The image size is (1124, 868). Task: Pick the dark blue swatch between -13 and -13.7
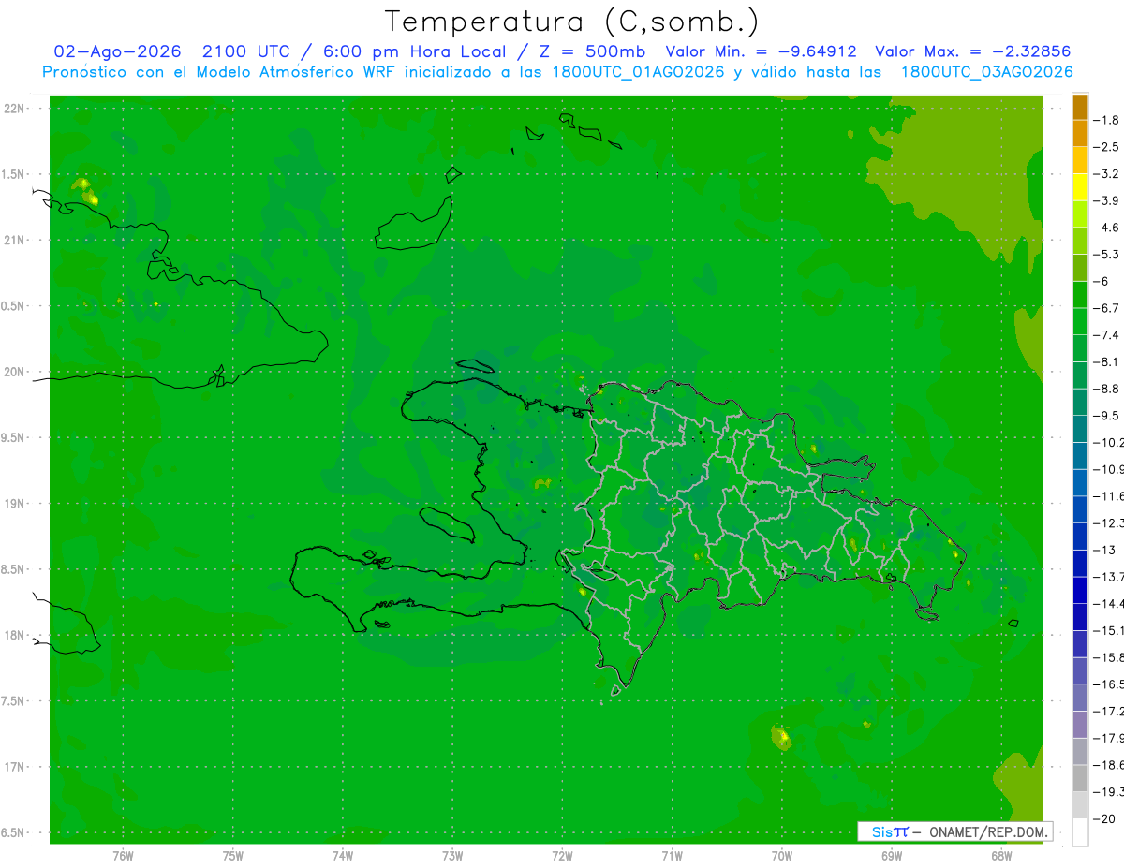[1080, 563]
